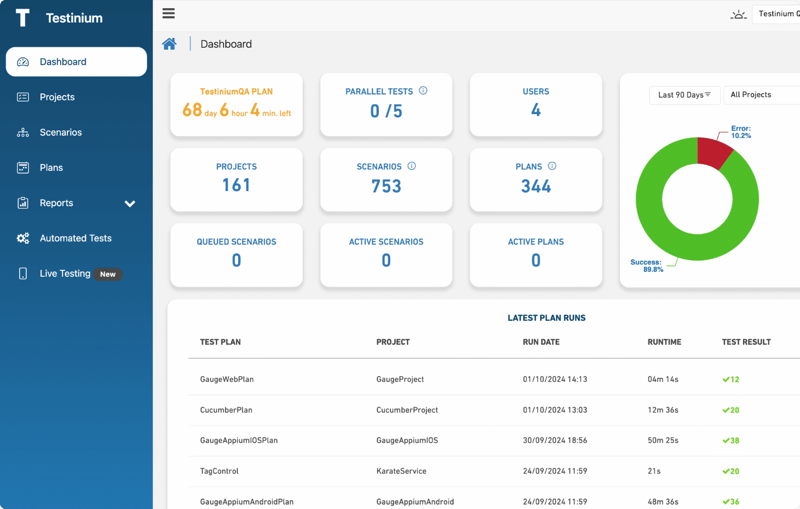Click the Testinium logo icon

(x=23, y=18)
